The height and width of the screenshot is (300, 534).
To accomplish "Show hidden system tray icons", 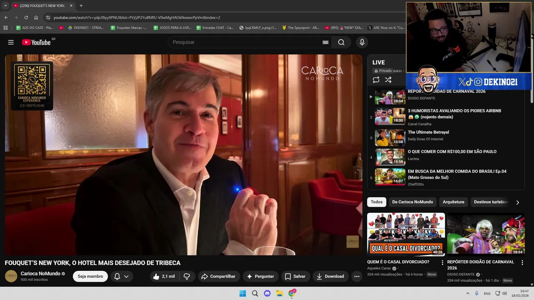I will (468, 293).
